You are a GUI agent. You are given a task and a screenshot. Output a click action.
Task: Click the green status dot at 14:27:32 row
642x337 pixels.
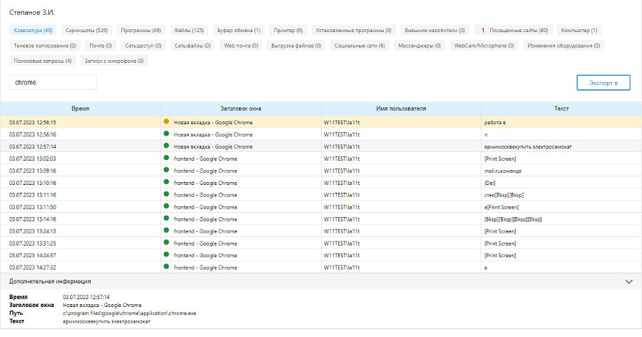coord(166,266)
